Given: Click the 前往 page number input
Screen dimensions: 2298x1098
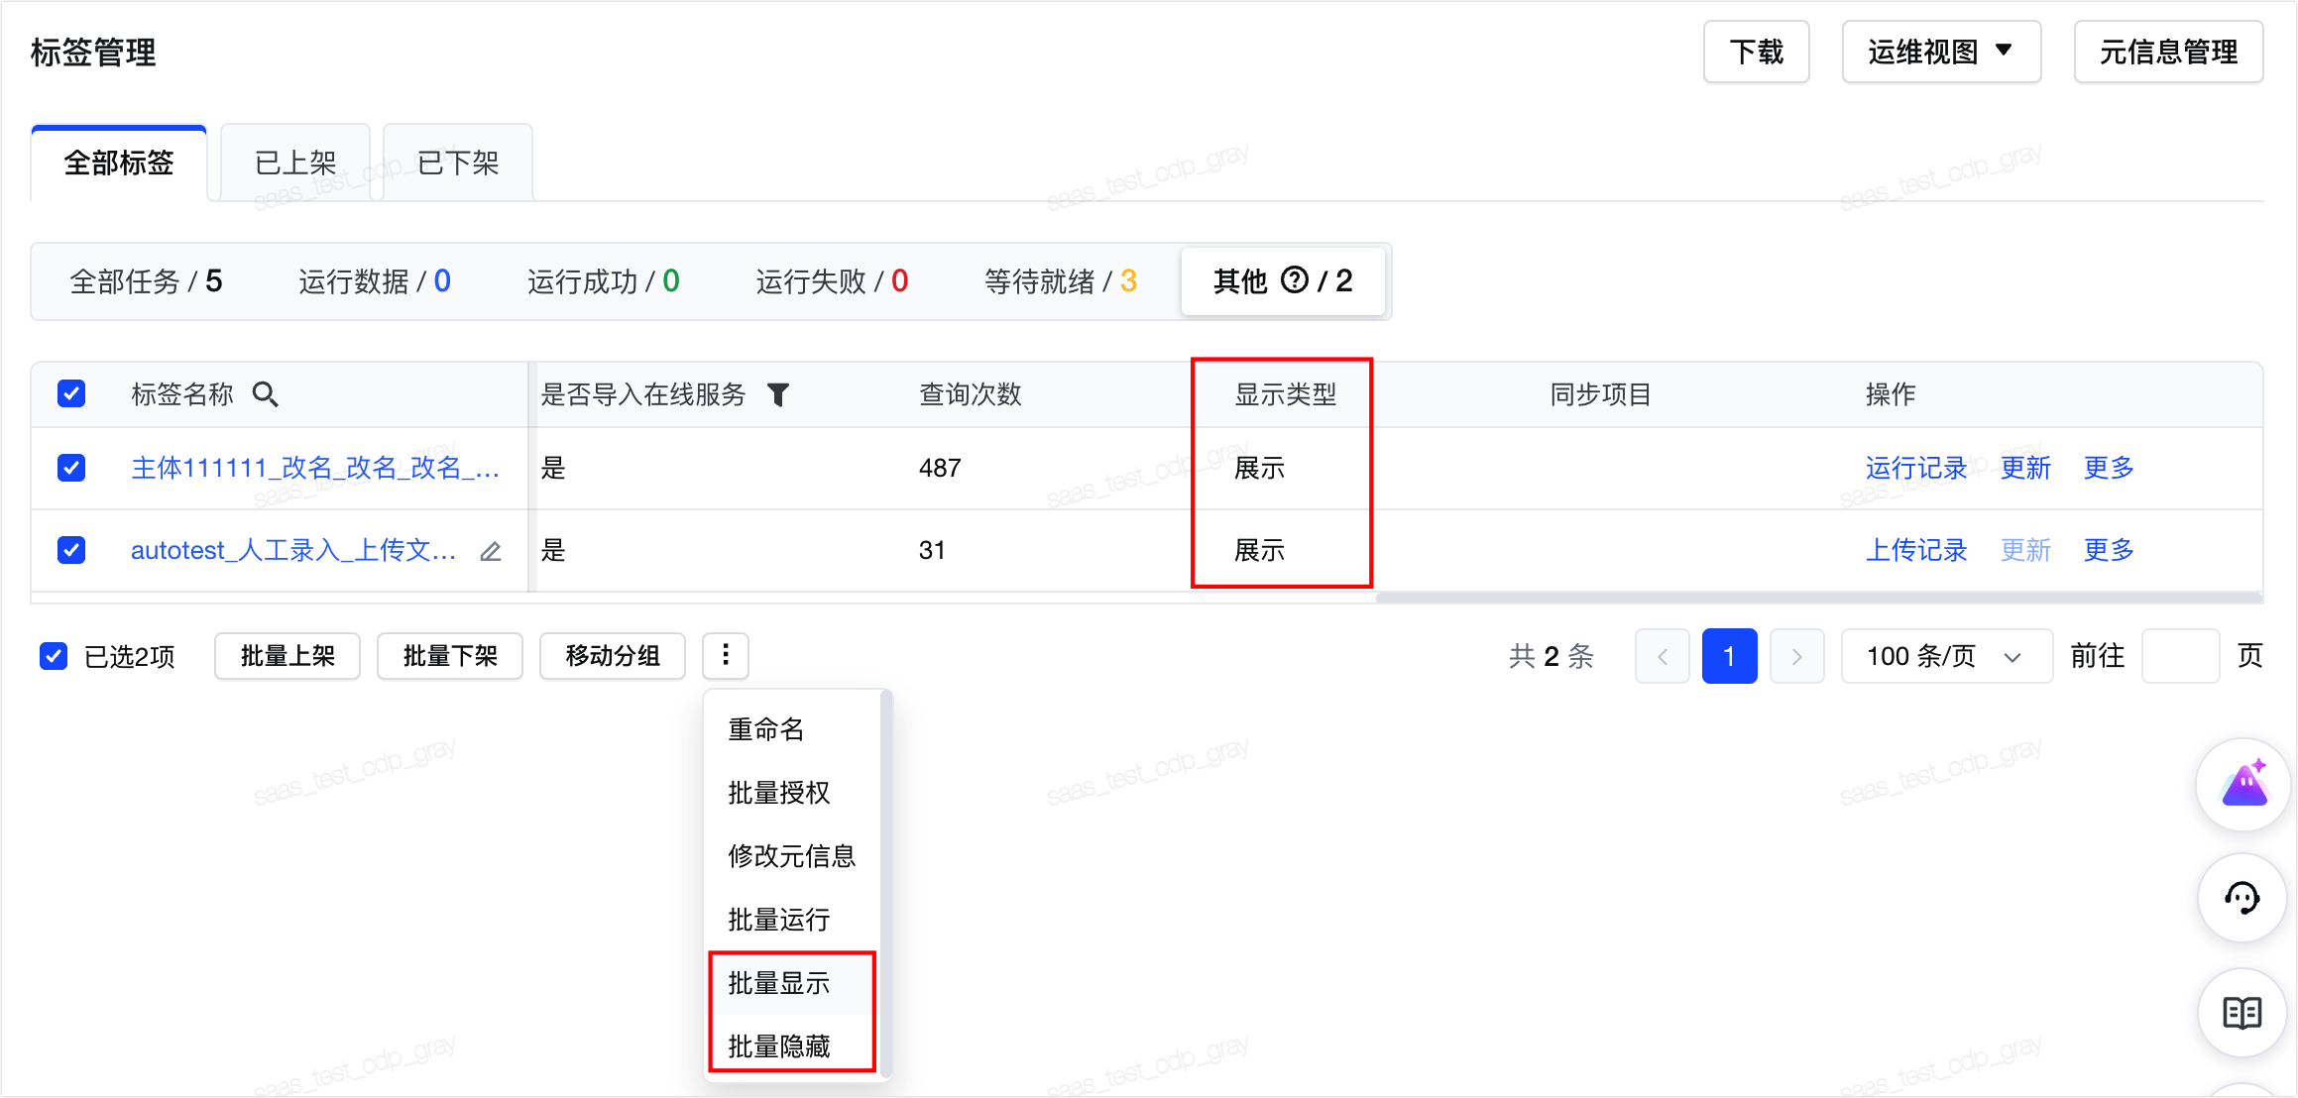Looking at the screenshot, I should coord(2180,656).
